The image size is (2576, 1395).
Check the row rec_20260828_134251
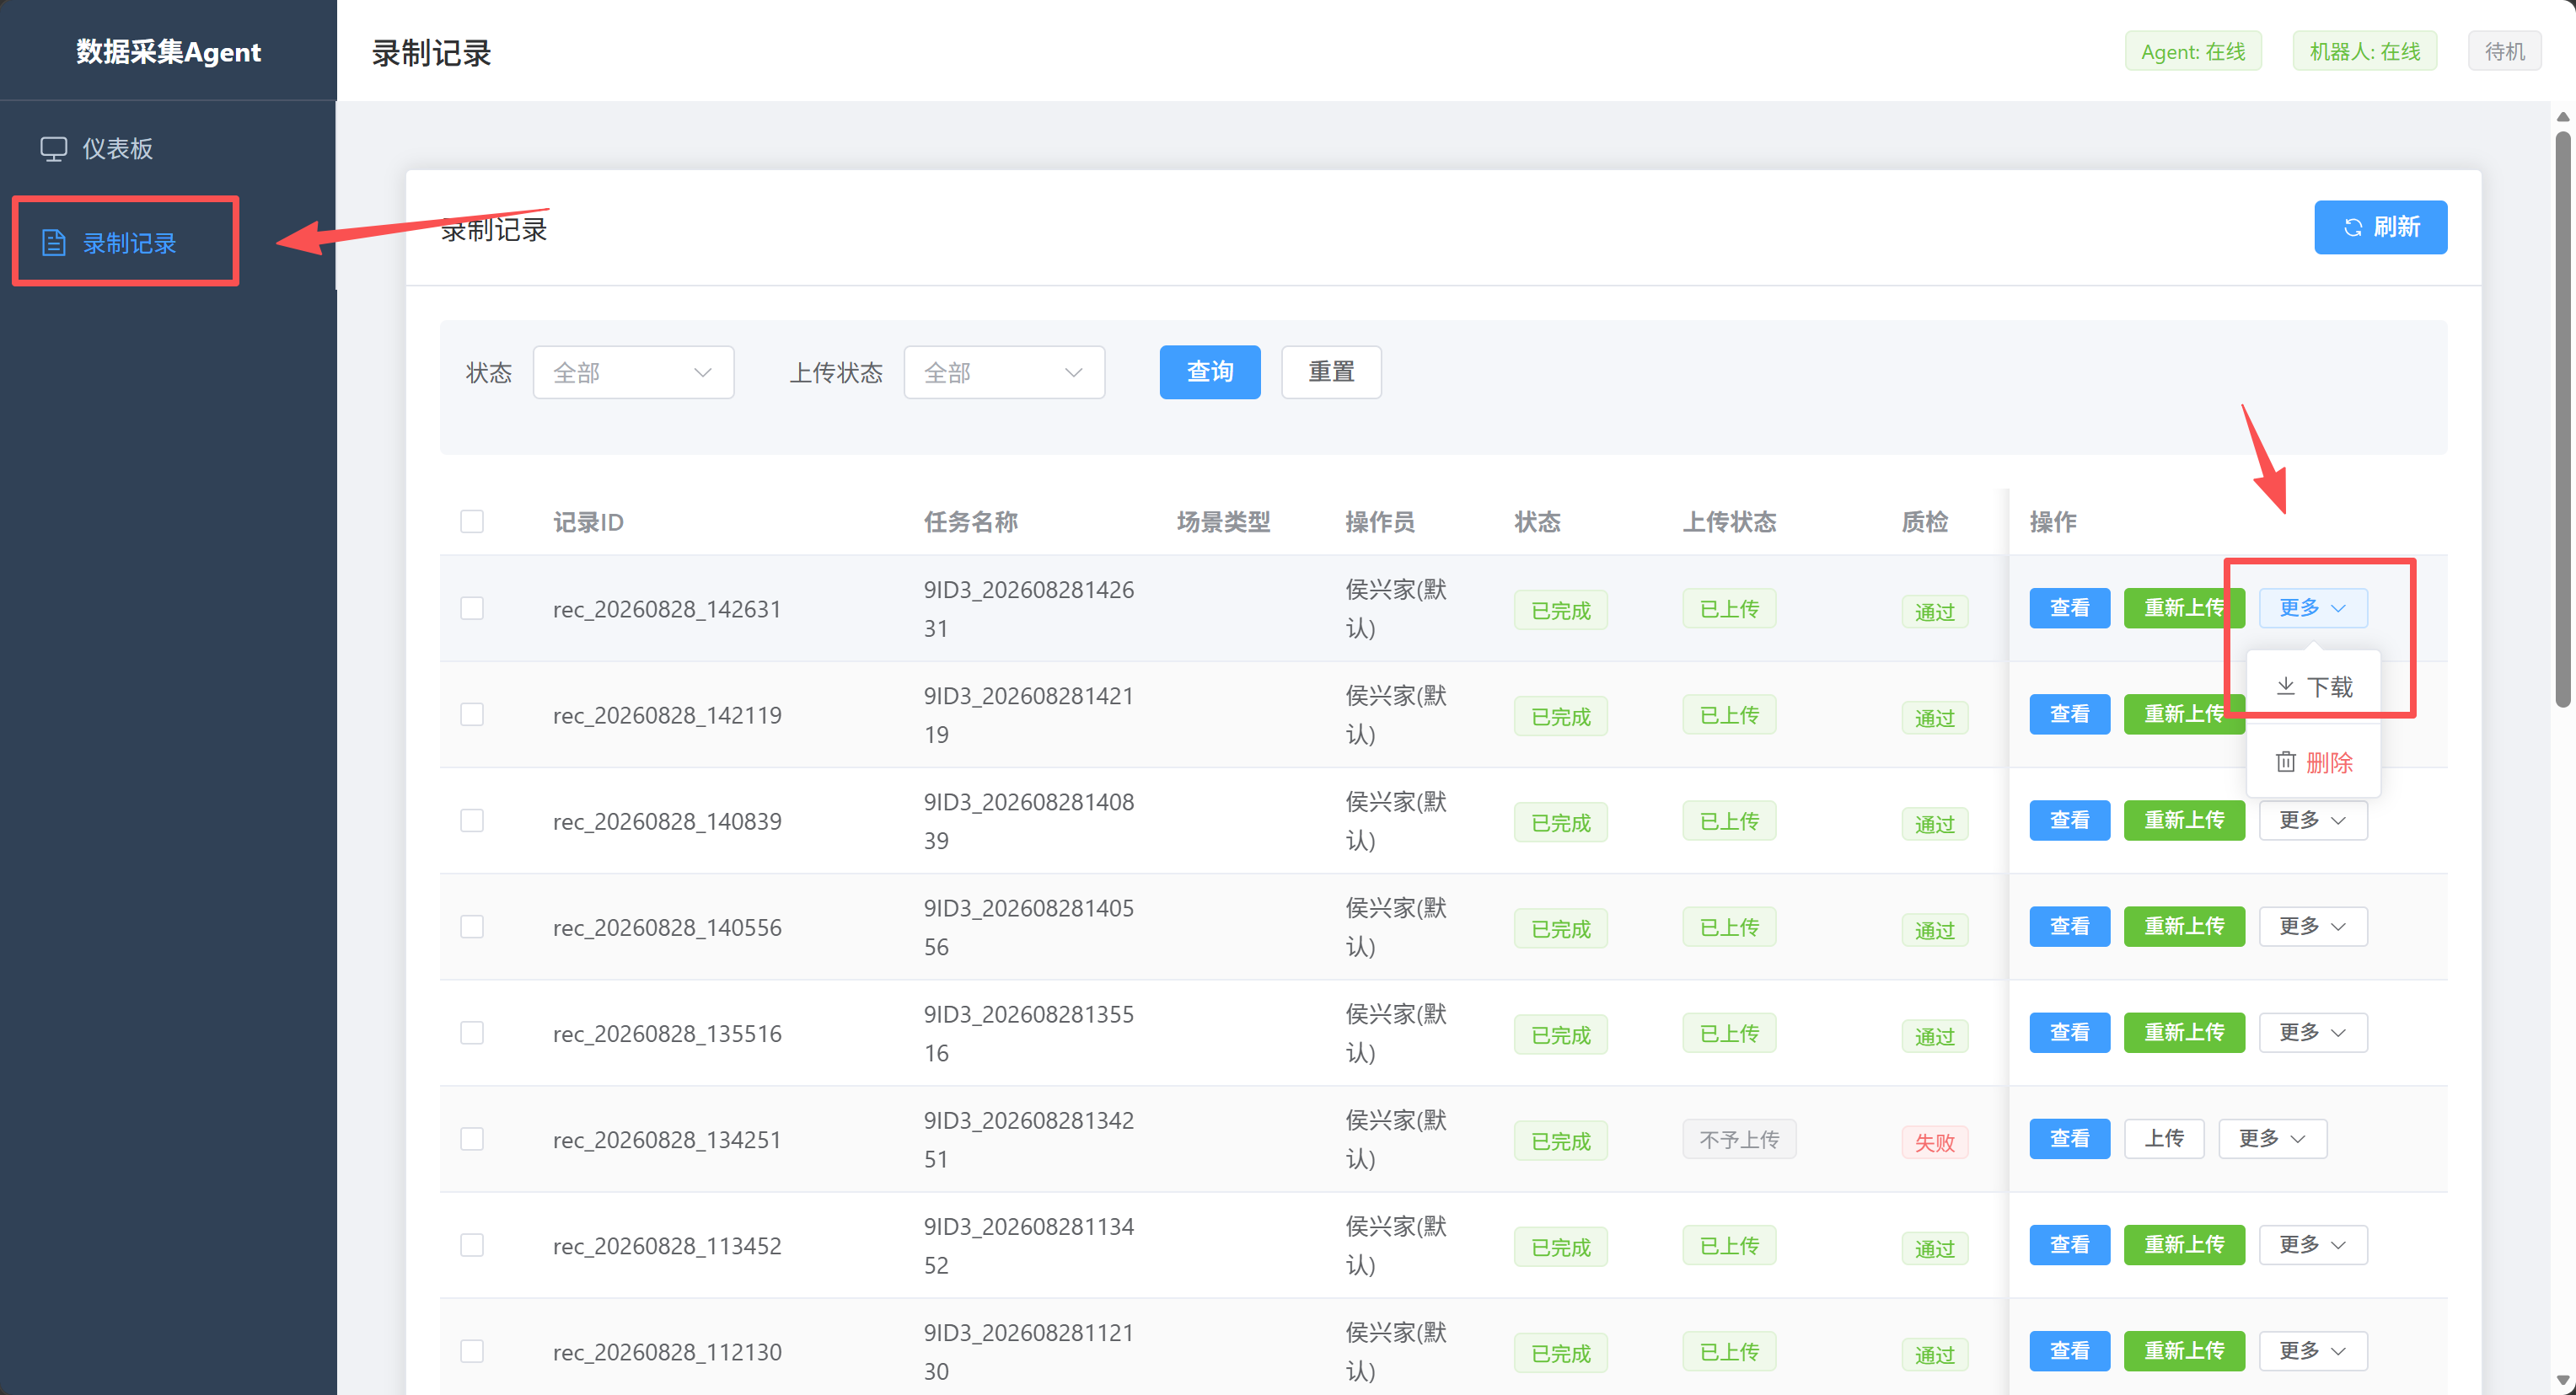(x=472, y=1139)
